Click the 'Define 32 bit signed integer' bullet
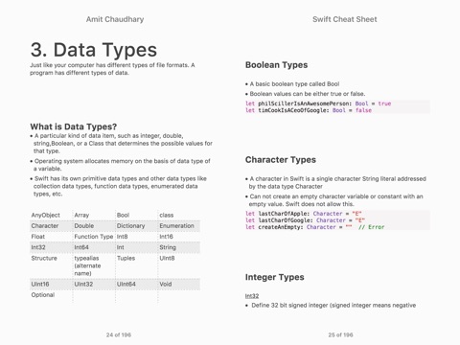 pos(331,306)
